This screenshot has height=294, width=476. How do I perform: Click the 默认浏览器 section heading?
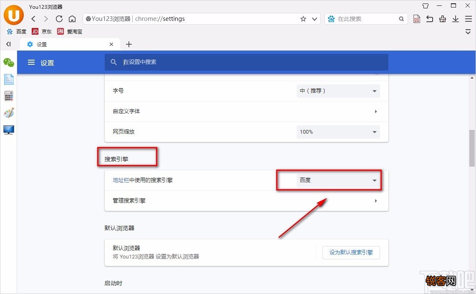point(119,228)
